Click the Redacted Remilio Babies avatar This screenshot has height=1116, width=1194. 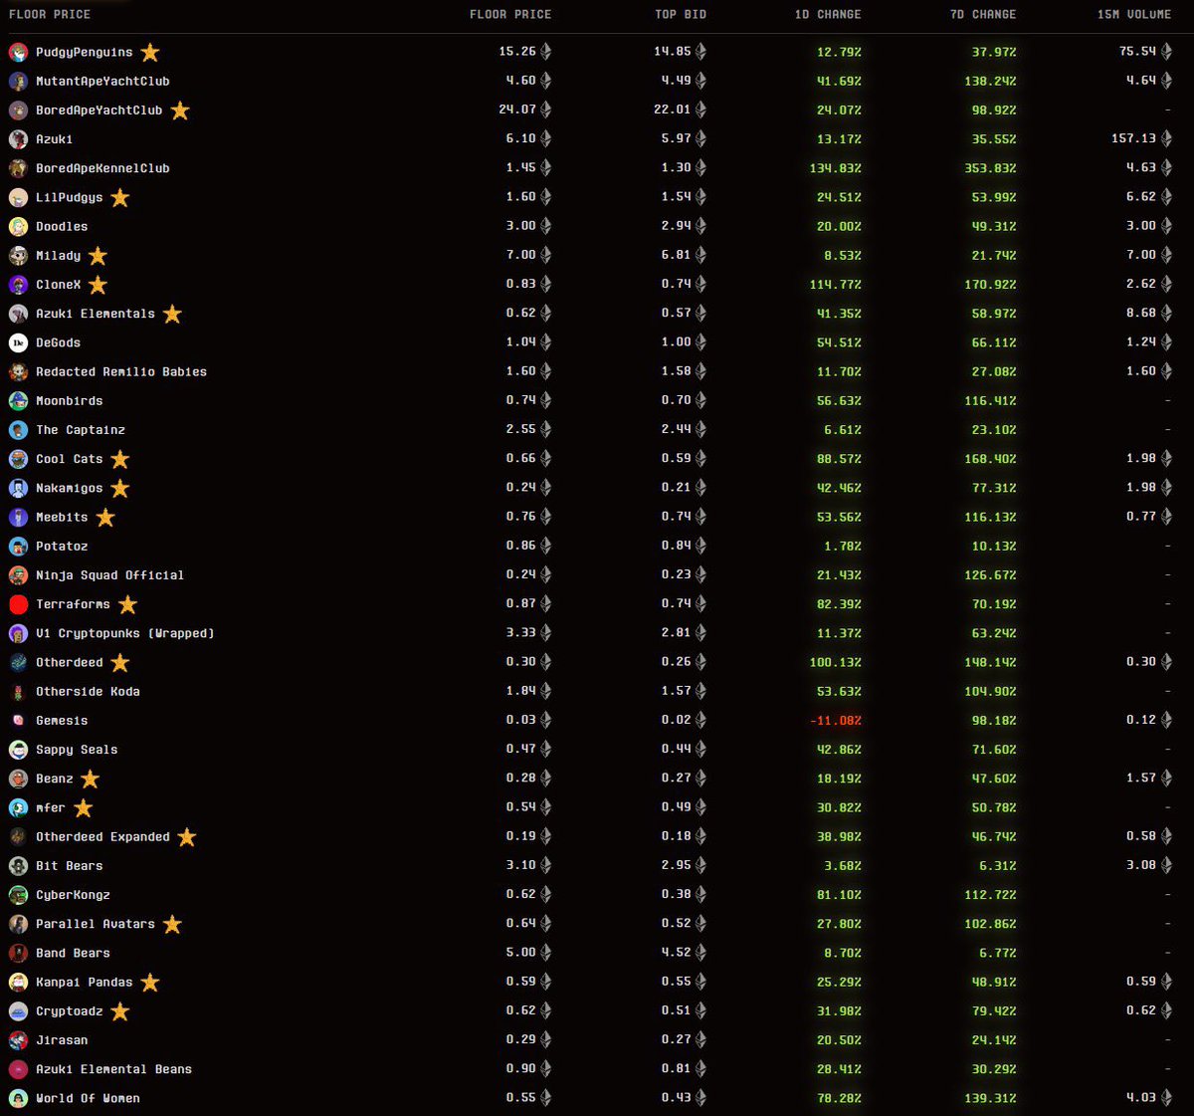click(x=18, y=371)
